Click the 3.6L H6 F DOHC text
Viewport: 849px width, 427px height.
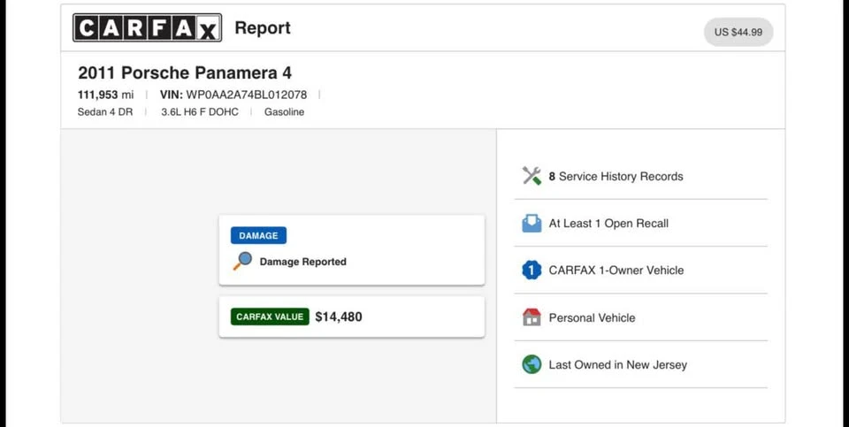click(x=200, y=112)
